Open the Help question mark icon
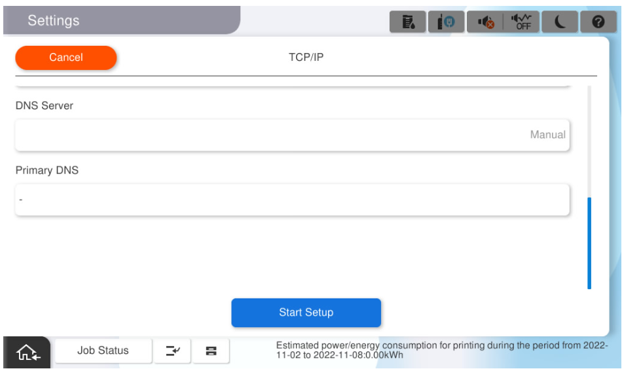Image resolution: width=622 pixels, height=371 pixels. coord(598,22)
